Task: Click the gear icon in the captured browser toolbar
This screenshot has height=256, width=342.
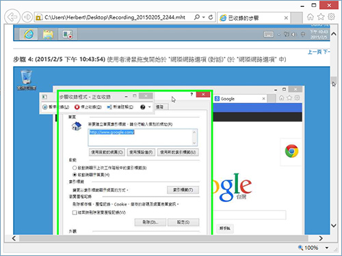Action: pos(297,98)
